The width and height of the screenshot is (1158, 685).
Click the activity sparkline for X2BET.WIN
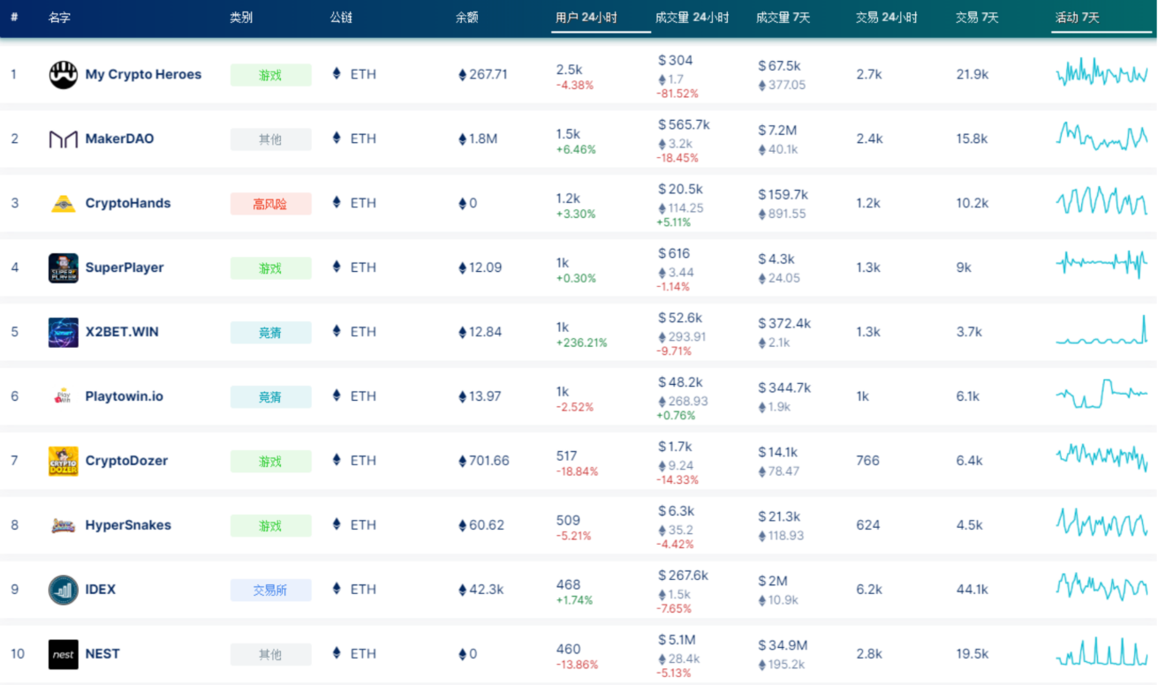pos(1101,331)
